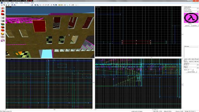
Task: Click the toWorld move button
Action: pyautogui.click(x=191, y=62)
